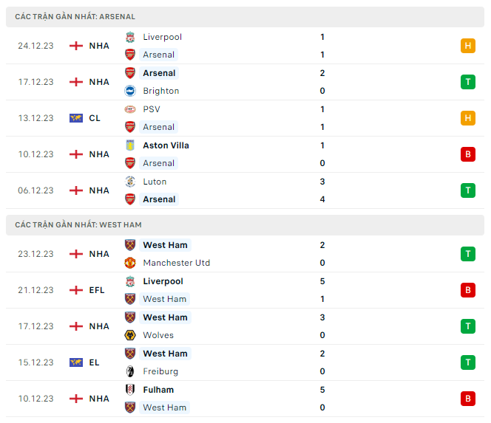The width and height of the screenshot is (491, 423).
Task: Click the PSV club crest
Action: point(130,109)
